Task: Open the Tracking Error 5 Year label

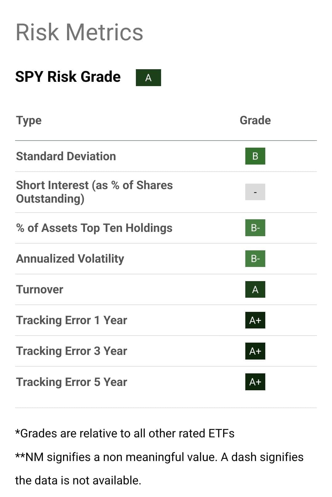Action: click(x=72, y=382)
